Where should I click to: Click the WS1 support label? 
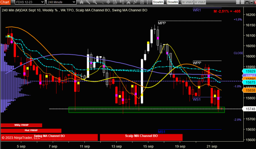pos(197,99)
